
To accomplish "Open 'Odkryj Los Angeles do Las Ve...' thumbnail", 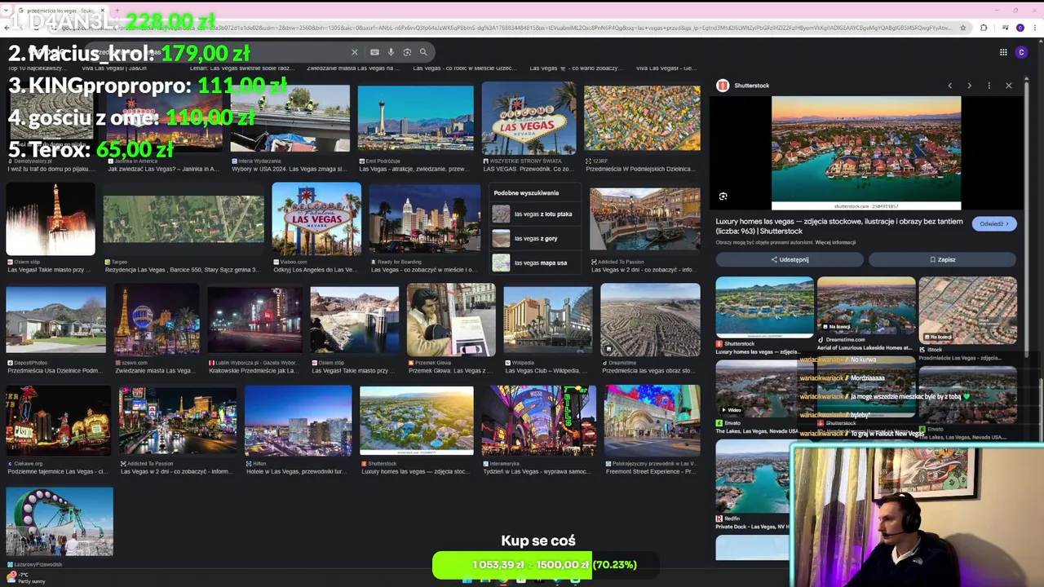I will tap(316, 219).
